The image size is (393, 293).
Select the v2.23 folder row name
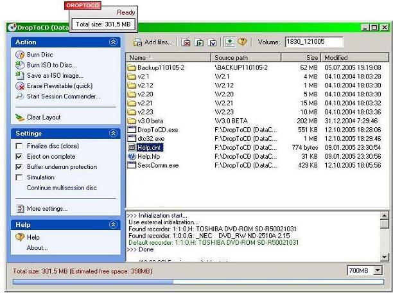pos(145,112)
